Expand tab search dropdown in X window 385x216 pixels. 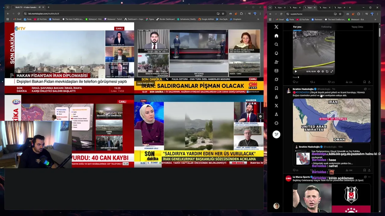tap(270, 7)
